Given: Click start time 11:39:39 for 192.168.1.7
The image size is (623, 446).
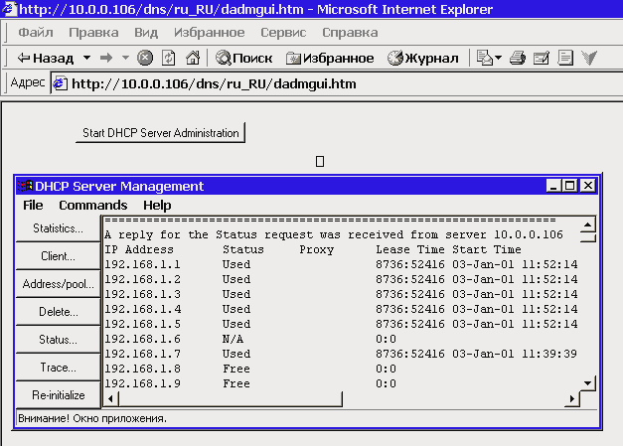Looking at the screenshot, I should coord(549,354).
